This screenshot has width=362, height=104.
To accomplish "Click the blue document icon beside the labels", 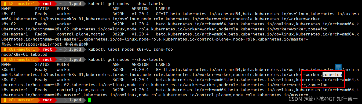I will point(338,67).
